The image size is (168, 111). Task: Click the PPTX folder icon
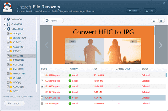tap(11, 56)
